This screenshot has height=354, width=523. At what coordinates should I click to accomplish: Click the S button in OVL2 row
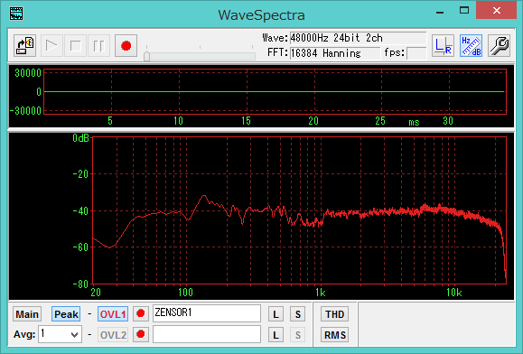tap(297, 335)
